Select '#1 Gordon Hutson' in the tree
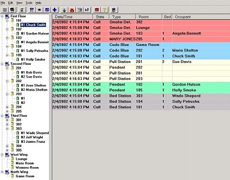 click(35, 34)
